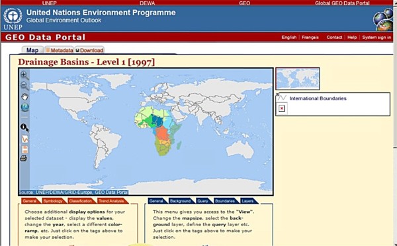This screenshot has height=246, width=397.
Task: Select the zoom out magnifier tool
Action: pos(24,86)
